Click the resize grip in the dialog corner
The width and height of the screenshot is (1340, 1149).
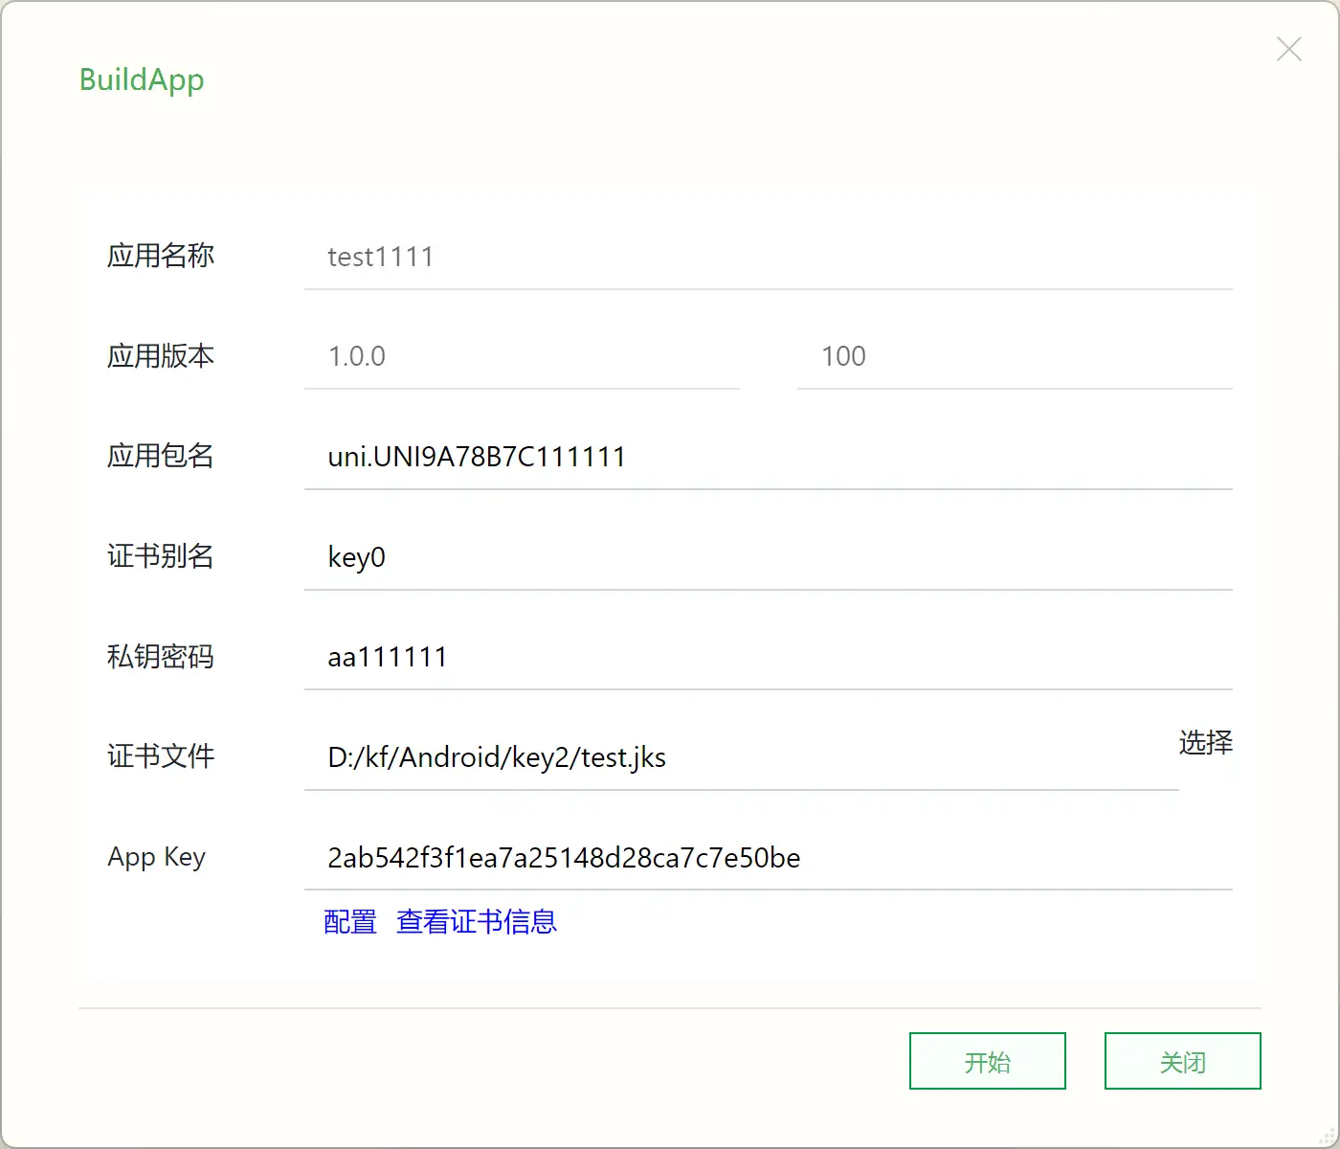[1328, 1137]
